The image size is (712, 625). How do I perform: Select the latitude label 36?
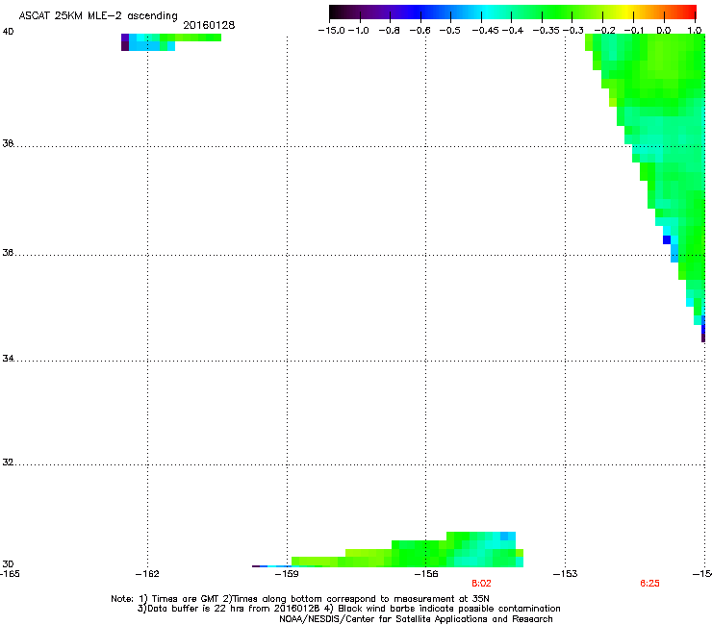(8, 252)
